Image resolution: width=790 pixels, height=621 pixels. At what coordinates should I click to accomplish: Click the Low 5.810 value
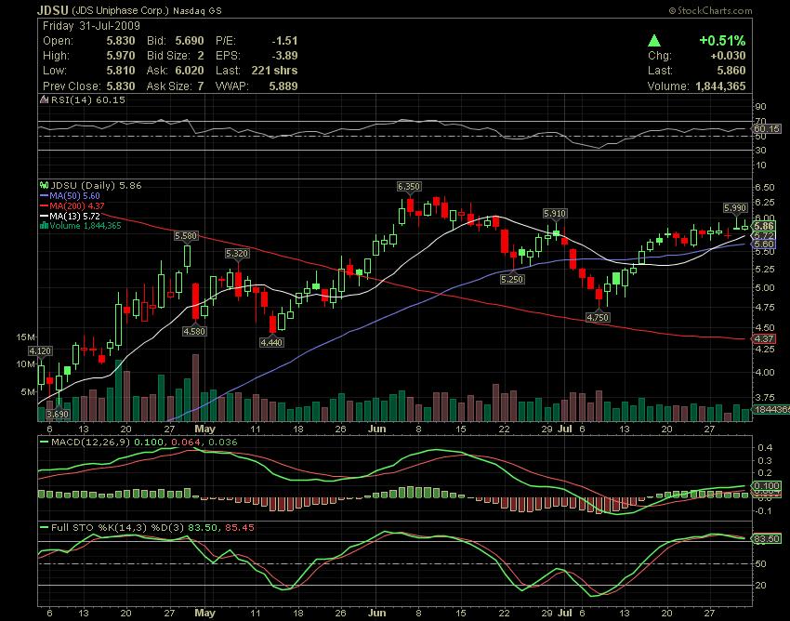(x=121, y=71)
